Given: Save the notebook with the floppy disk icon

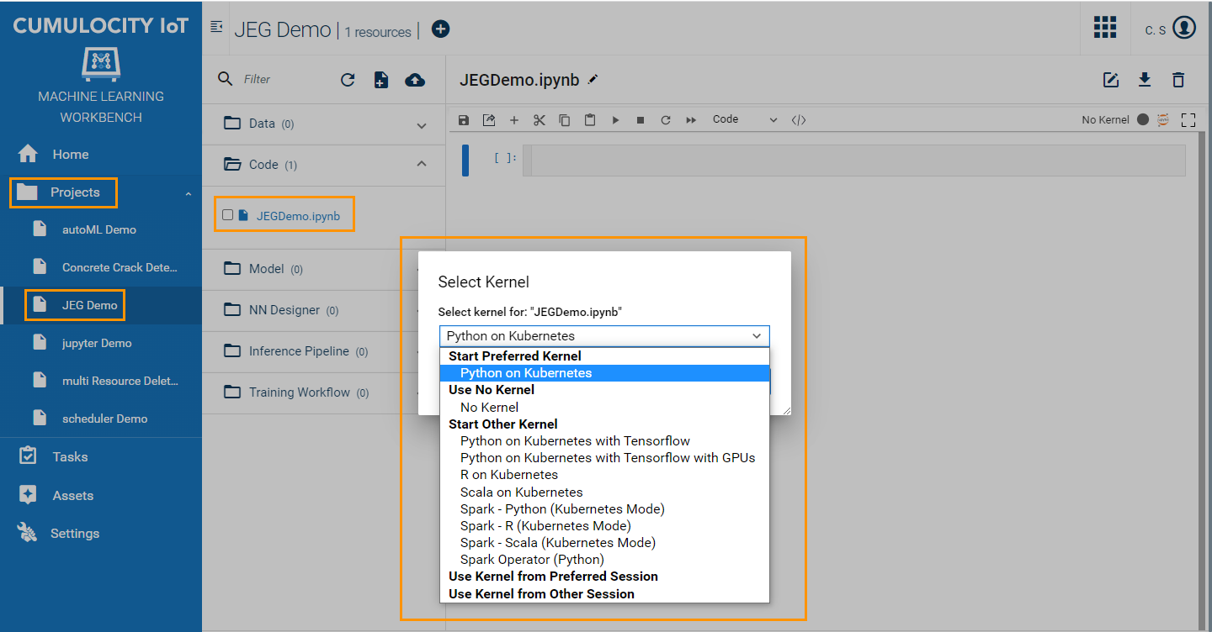Looking at the screenshot, I should coord(463,120).
